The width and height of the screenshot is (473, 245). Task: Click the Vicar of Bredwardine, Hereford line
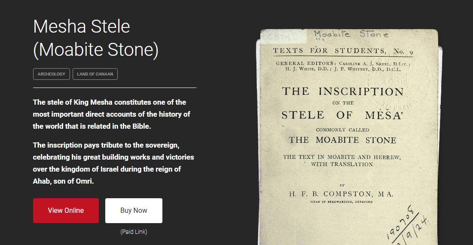(341, 202)
